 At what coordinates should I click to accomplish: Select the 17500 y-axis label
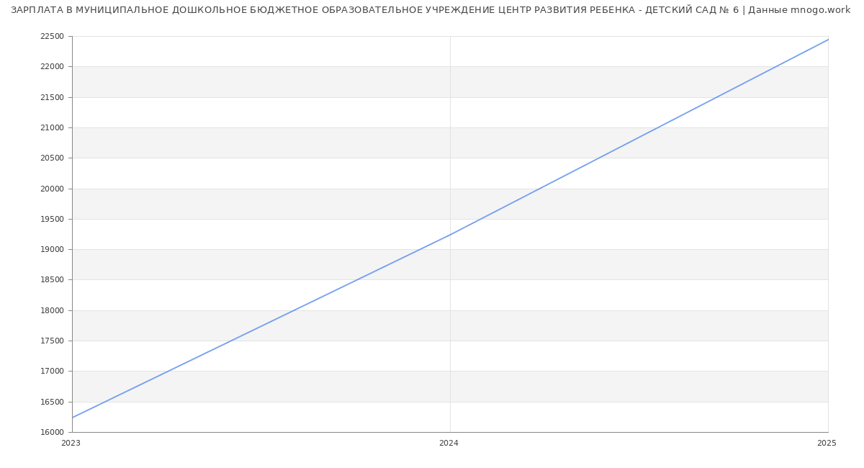(53, 341)
